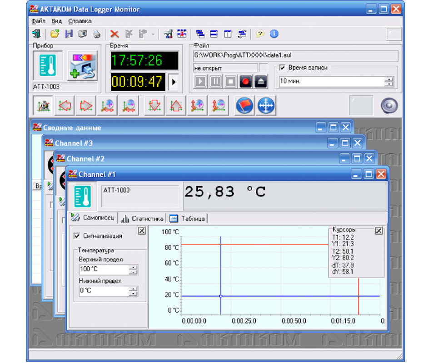This screenshot has height=363, width=433.
Task: Decrease Нижний предел 0 °C value
Action: (x=133, y=293)
